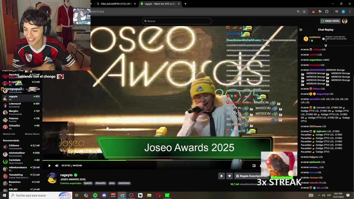Screen dimensions: 354x199
Task: Open recommended channel CarloGato
Action: pyautogui.click(x=21, y=161)
